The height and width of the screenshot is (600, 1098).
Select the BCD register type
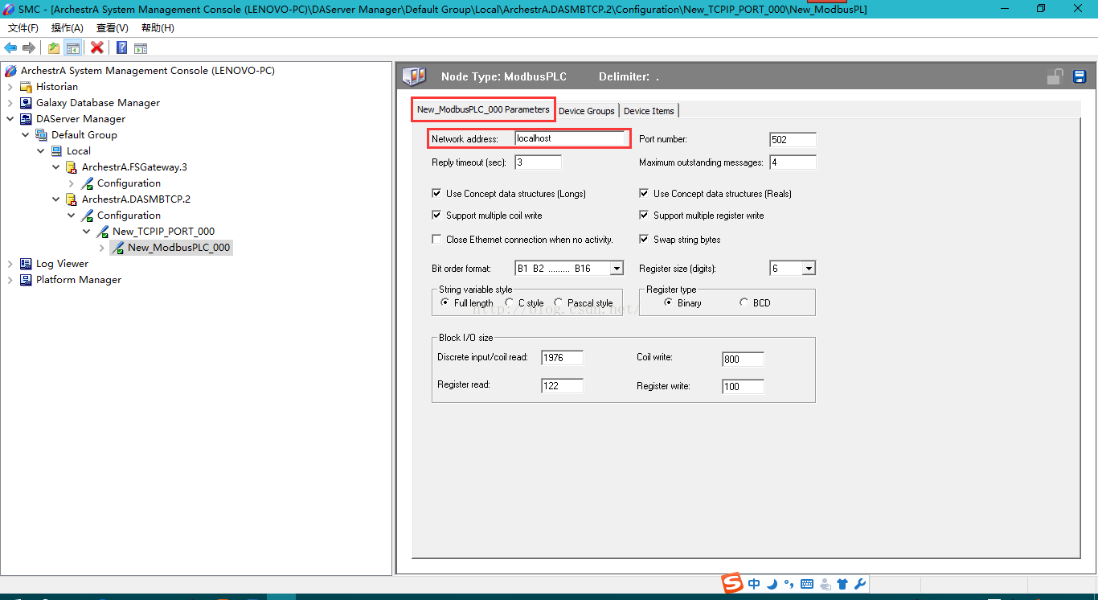pos(744,302)
